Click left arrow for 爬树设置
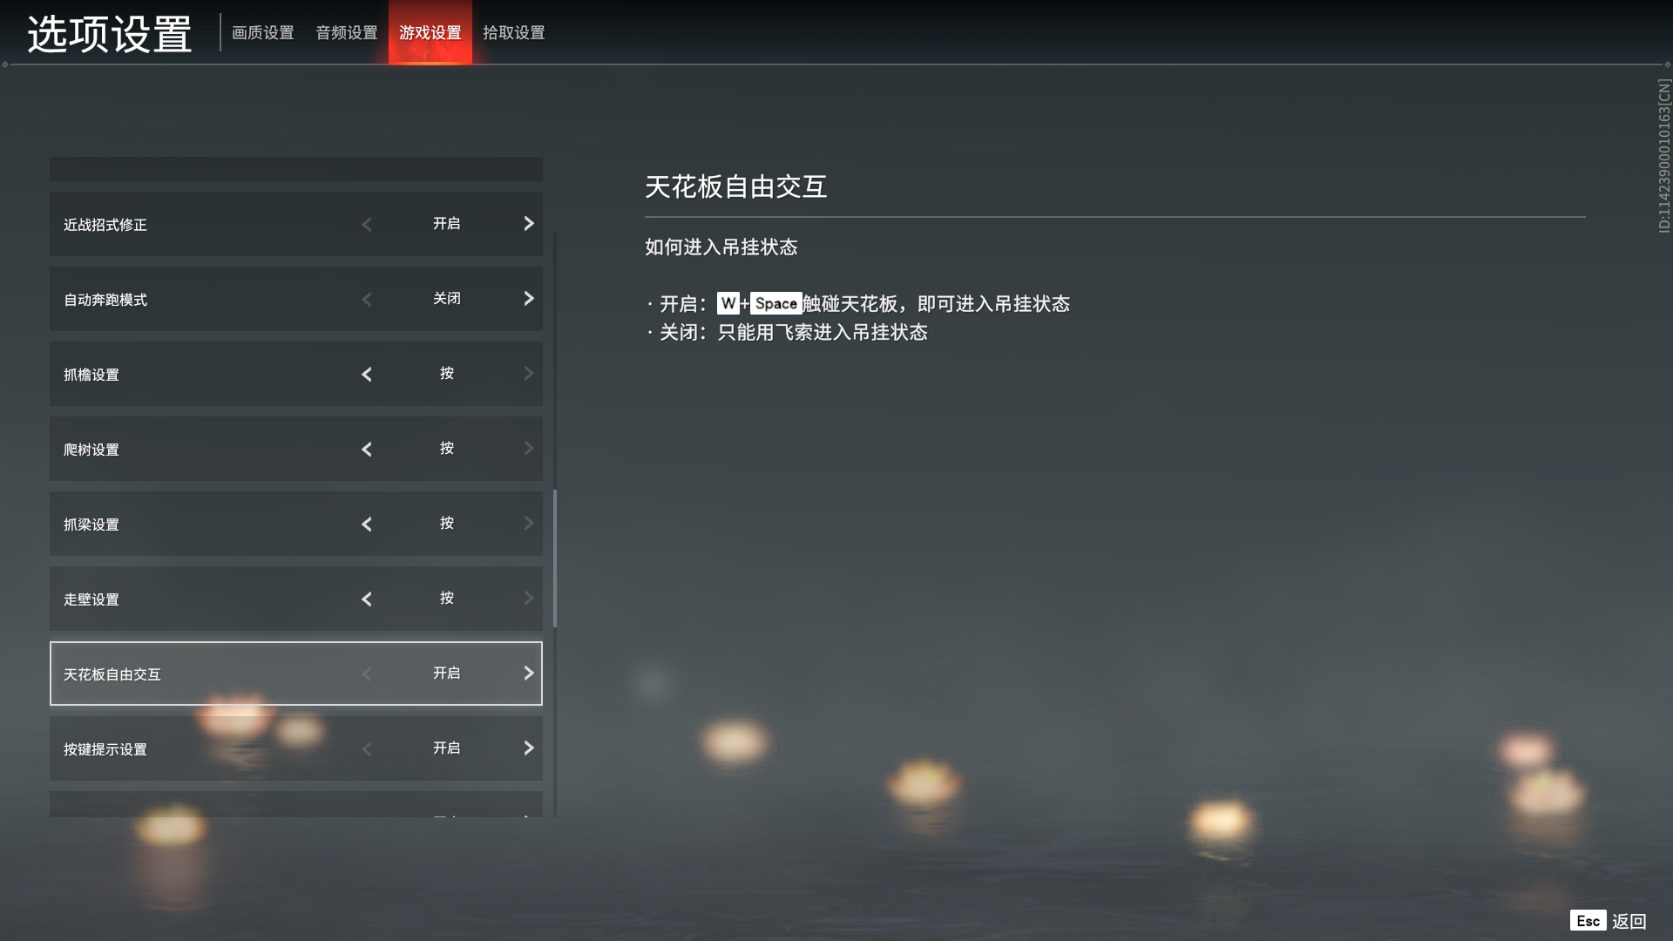The height and width of the screenshot is (941, 1673). pos(367,450)
